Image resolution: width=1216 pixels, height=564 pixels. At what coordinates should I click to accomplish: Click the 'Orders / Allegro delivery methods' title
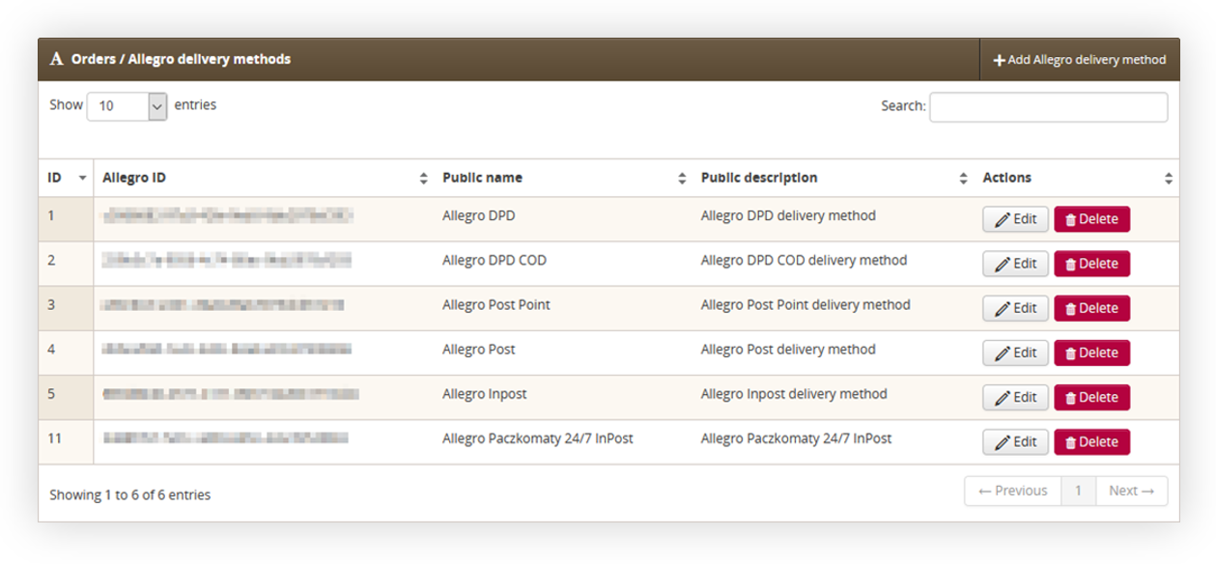pyautogui.click(x=181, y=60)
